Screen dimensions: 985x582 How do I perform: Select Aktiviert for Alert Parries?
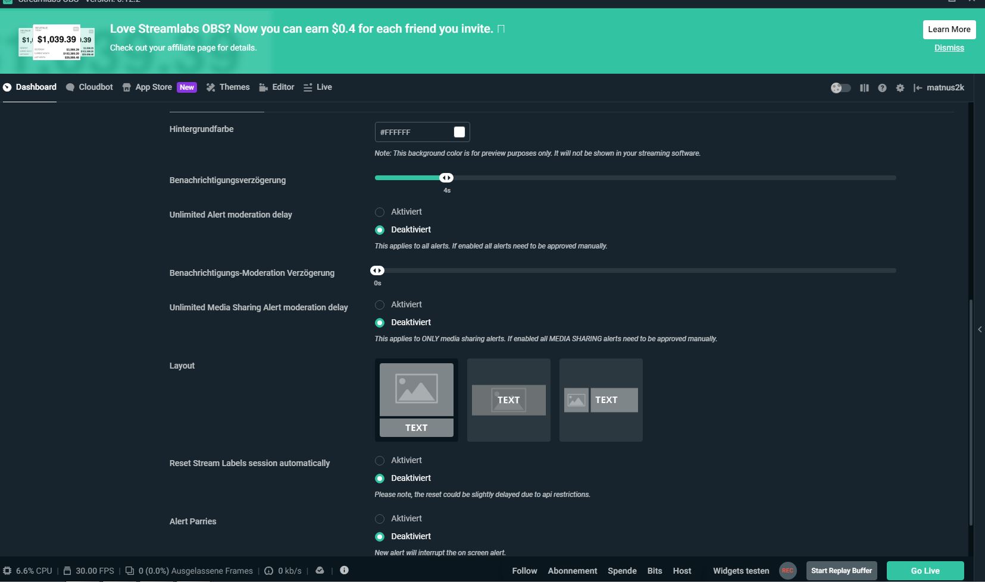(x=380, y=519)
